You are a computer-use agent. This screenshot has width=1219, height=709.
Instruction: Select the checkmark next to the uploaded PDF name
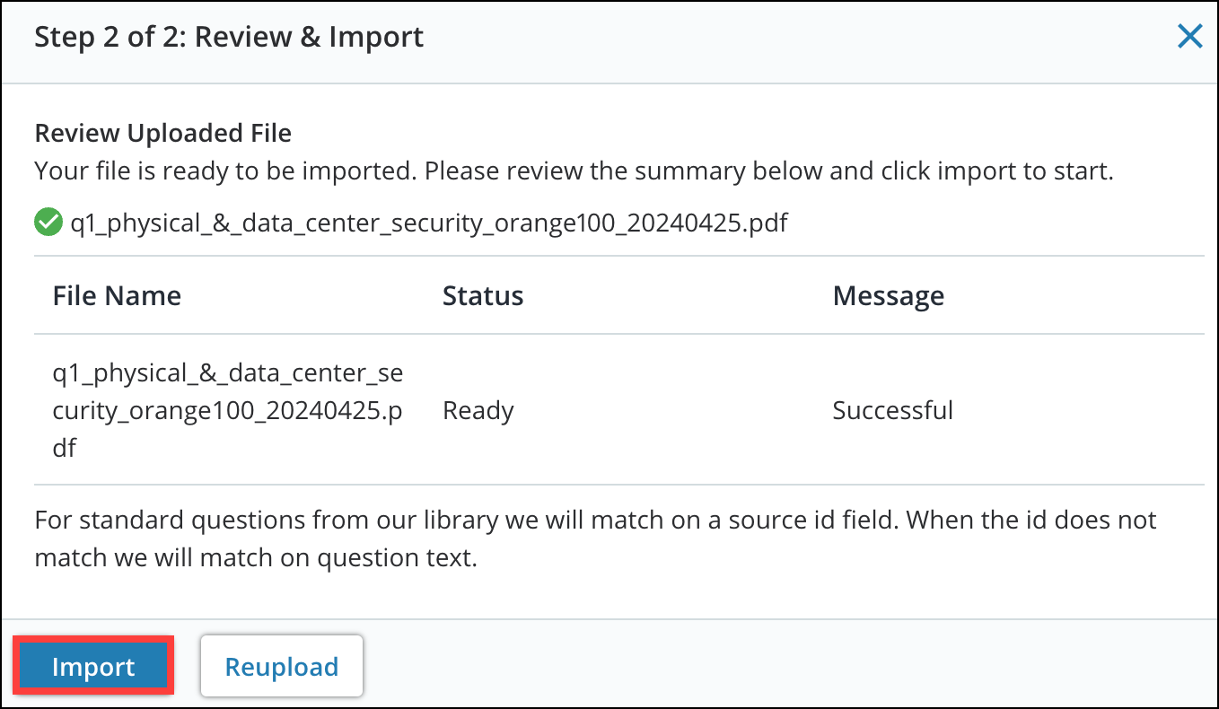coord(48,222)
